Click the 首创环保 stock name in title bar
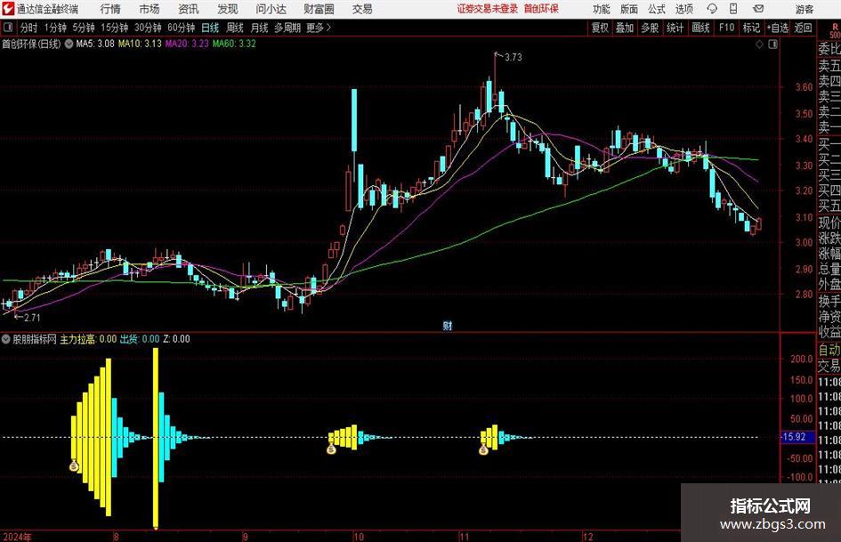 [x=541, y=9]
